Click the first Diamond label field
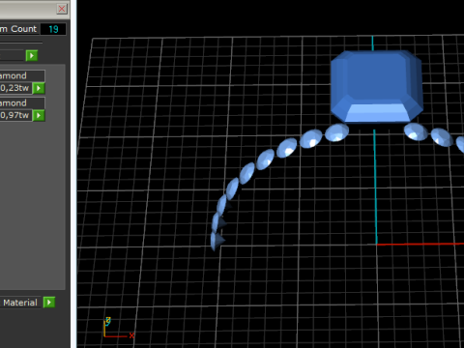This screenshot has height=348, width=464. (22, 75)
